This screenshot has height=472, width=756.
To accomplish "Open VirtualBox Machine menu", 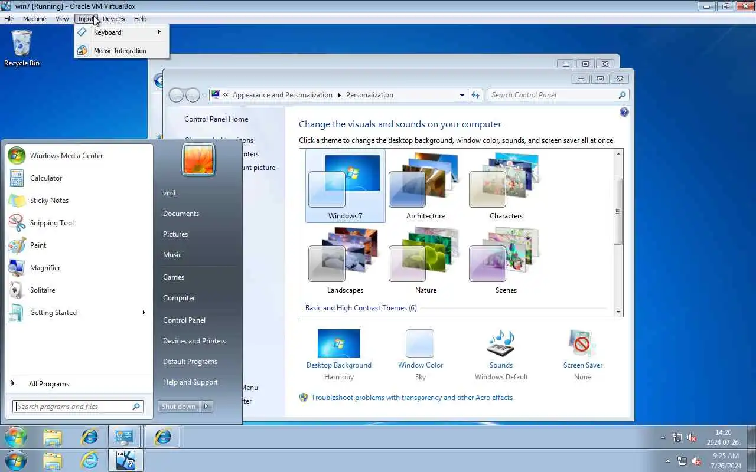I will 34,19.
